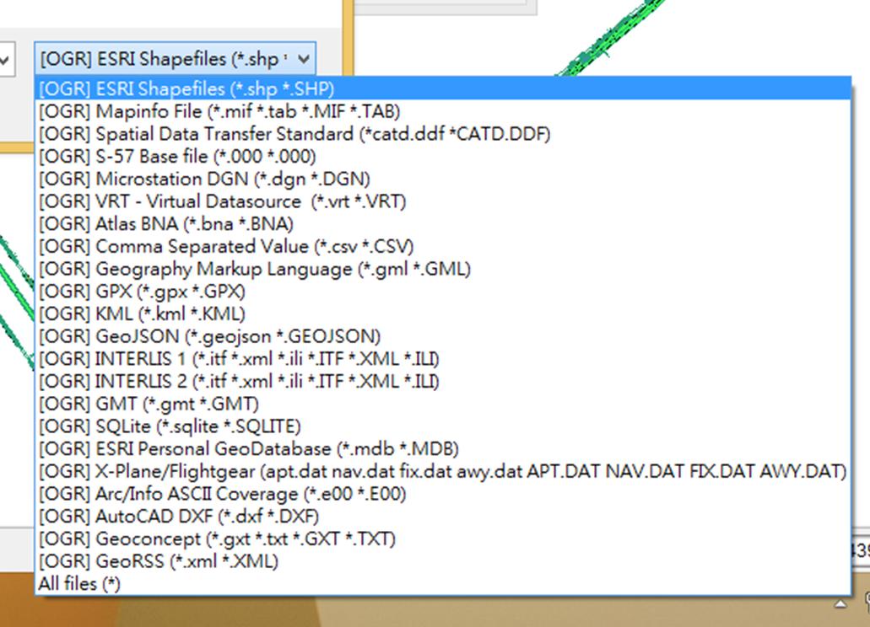Select X-Plane/Flightgear format option
The image size is (870, 627).
[443, 471]
